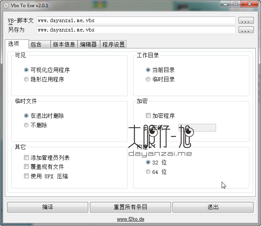Browse the 另存为 path with the ... button
This screenshot has height=226, width=261.
[246, 30]
